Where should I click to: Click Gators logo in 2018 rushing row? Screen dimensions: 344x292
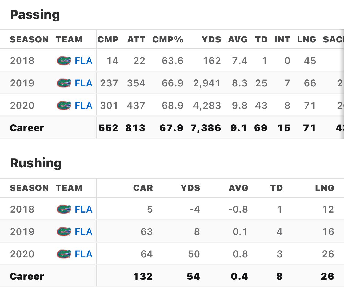click(x=64, y=209)
